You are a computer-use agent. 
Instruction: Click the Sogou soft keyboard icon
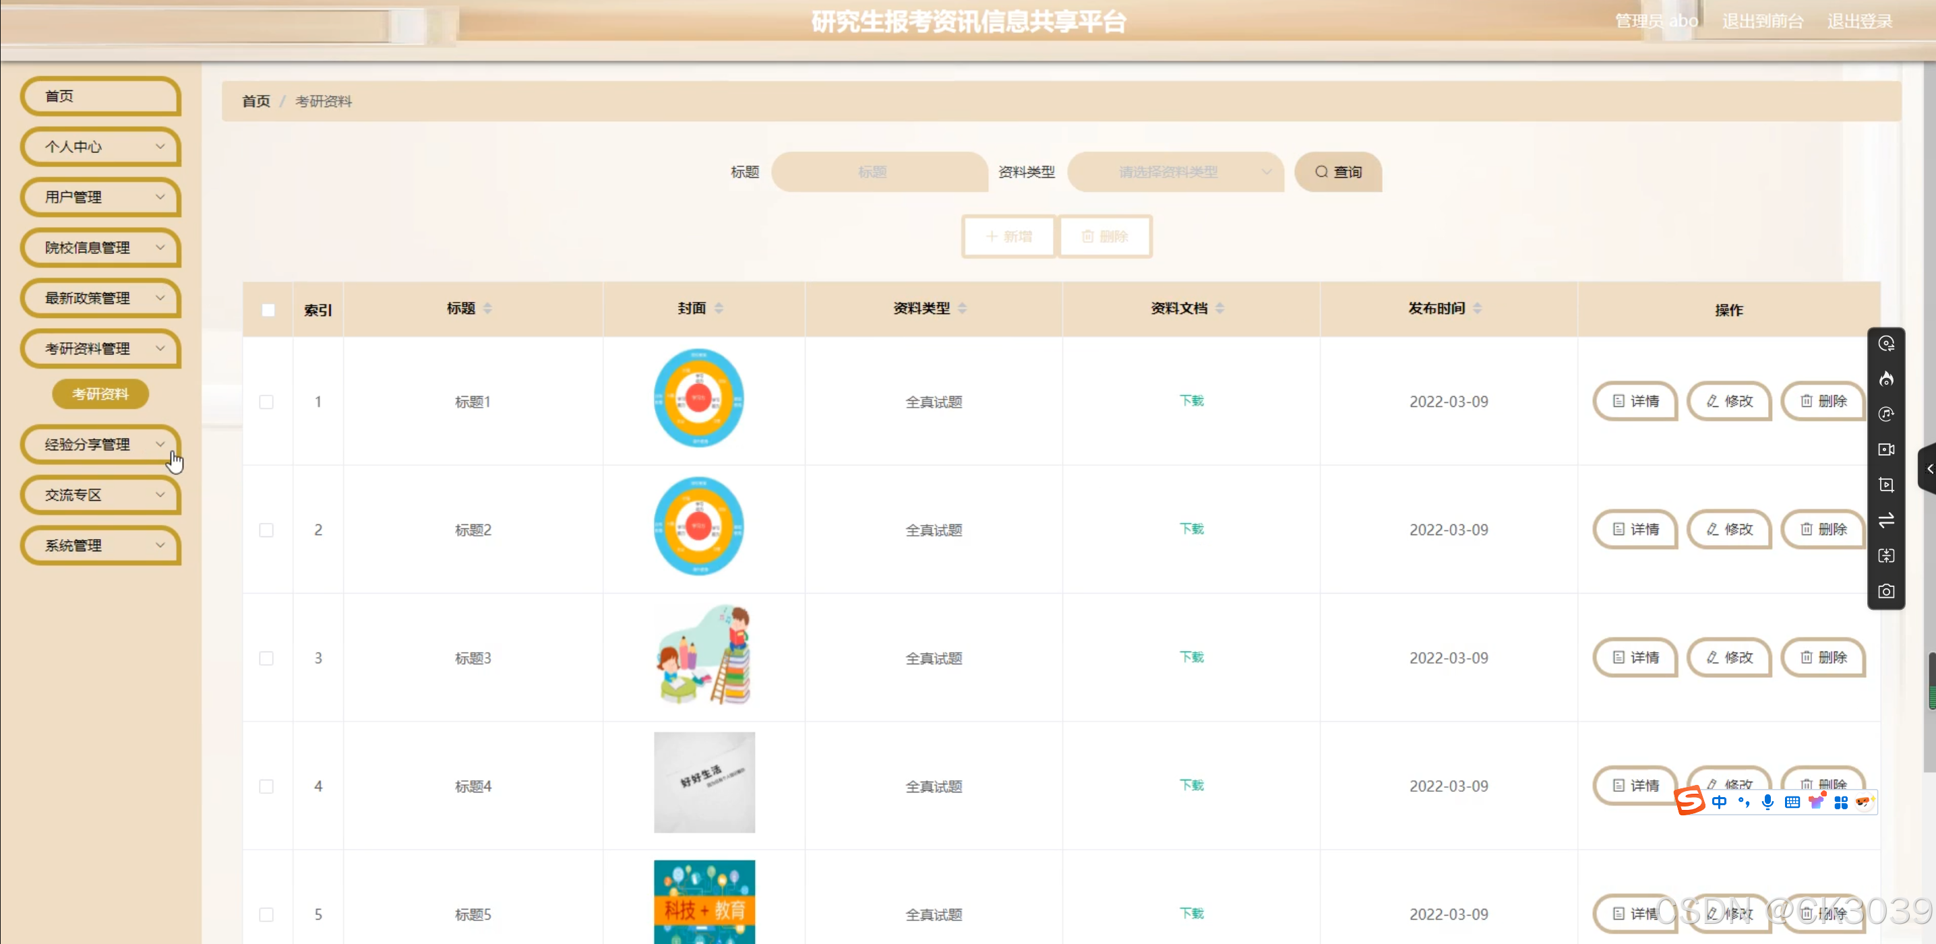pos(1792,802)
